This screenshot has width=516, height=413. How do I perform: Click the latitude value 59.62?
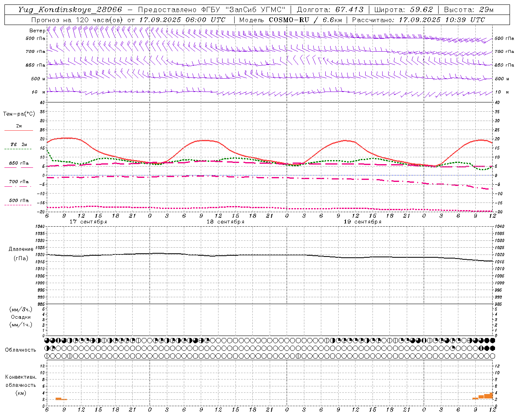[422, 10]
